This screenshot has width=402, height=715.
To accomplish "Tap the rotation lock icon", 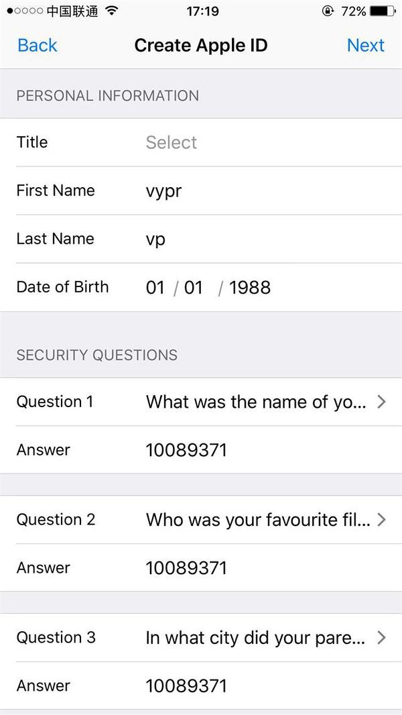I will [x=328, y=11].
